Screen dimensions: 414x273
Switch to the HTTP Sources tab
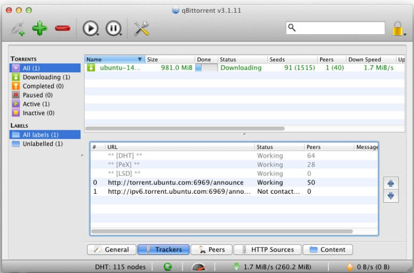pos(267,249)
